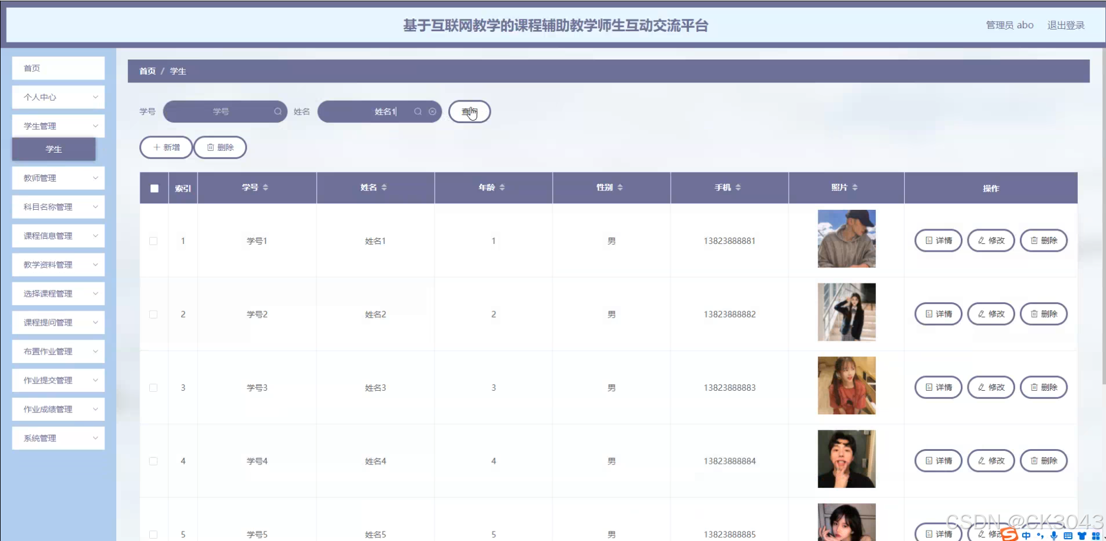Click 删除 for 学号3 row
The image size is (1106, 541).
1043,387
